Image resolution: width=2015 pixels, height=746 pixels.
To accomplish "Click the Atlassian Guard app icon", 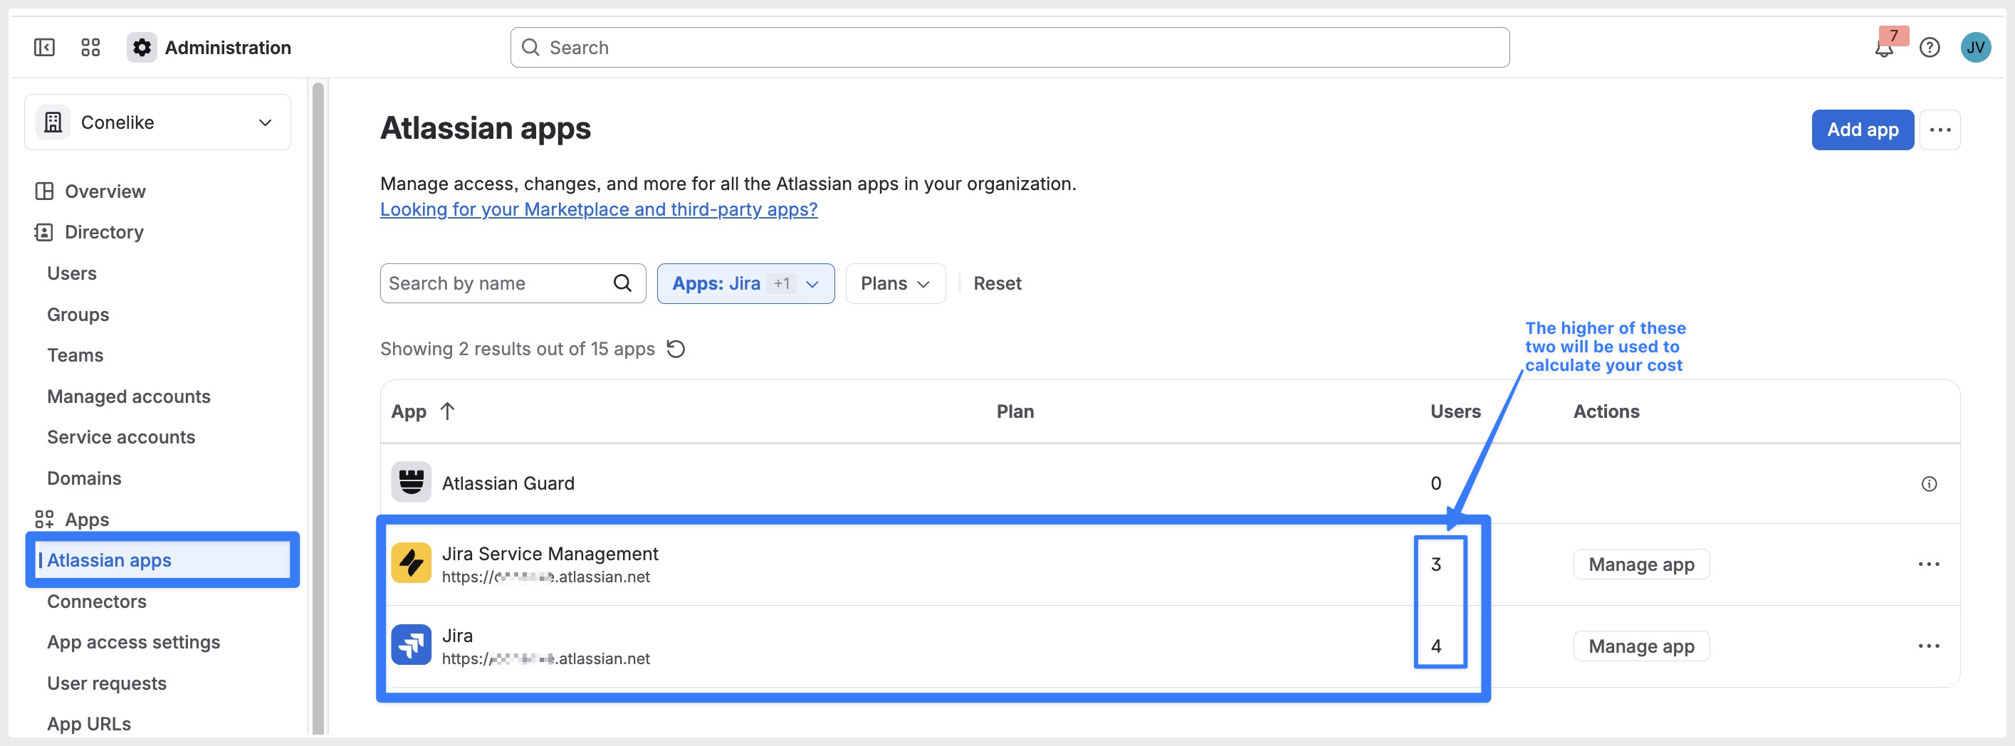I will coord(412,483).
